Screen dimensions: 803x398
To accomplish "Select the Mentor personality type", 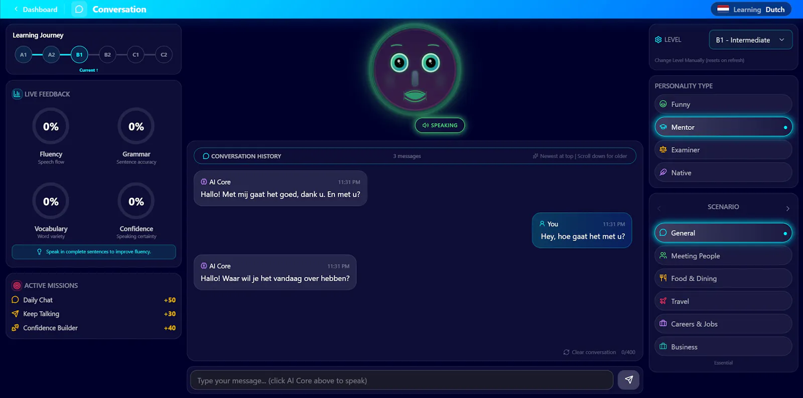I will click(723, 127).
